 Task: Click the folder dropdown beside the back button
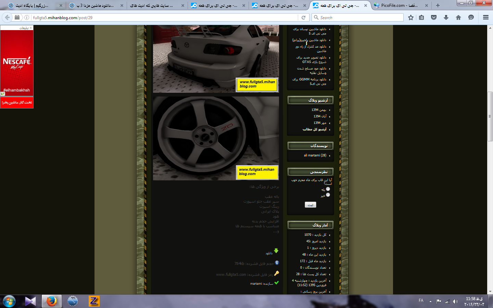click(17, 17)
